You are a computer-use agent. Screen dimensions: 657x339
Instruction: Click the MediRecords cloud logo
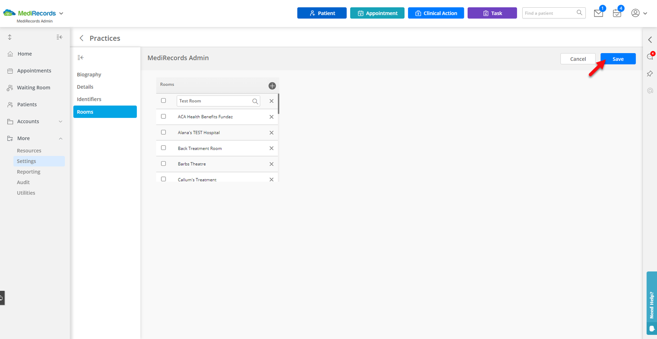click(9, 13)
